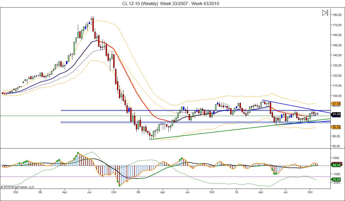Click the 09 year label on time axis
Image resolution: width=345 pixels, height=201 pixels.
[x=138, y=192]
